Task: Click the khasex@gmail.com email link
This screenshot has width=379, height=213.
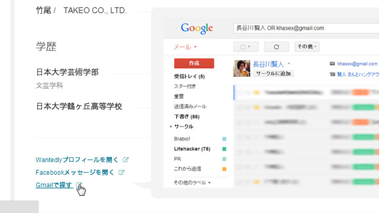Action: click(357, 64)
